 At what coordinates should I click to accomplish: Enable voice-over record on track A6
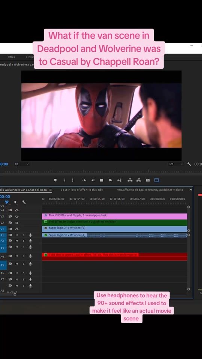pos(30,273)
